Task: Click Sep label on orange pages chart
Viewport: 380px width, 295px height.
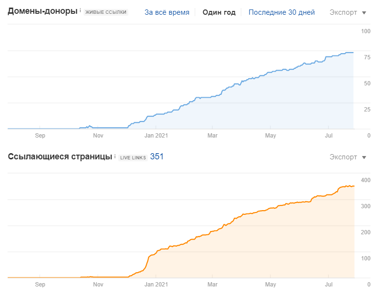Action: click(40, 285)
